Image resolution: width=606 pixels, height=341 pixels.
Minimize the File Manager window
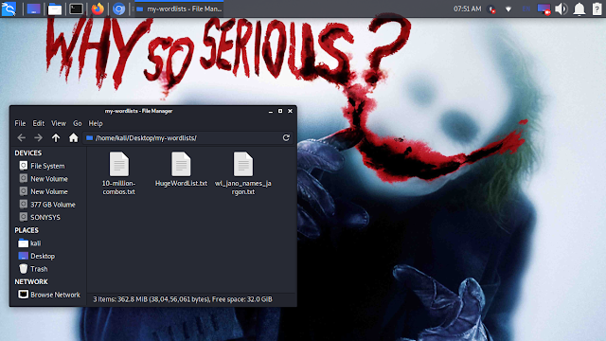[x=271, y=112]
